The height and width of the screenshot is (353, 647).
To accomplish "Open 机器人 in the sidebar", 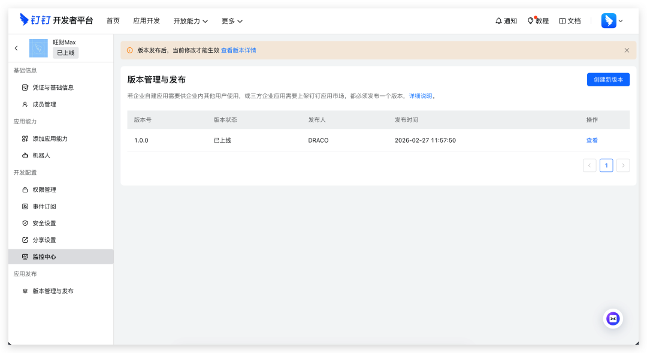I will click(x=41, y=155).
